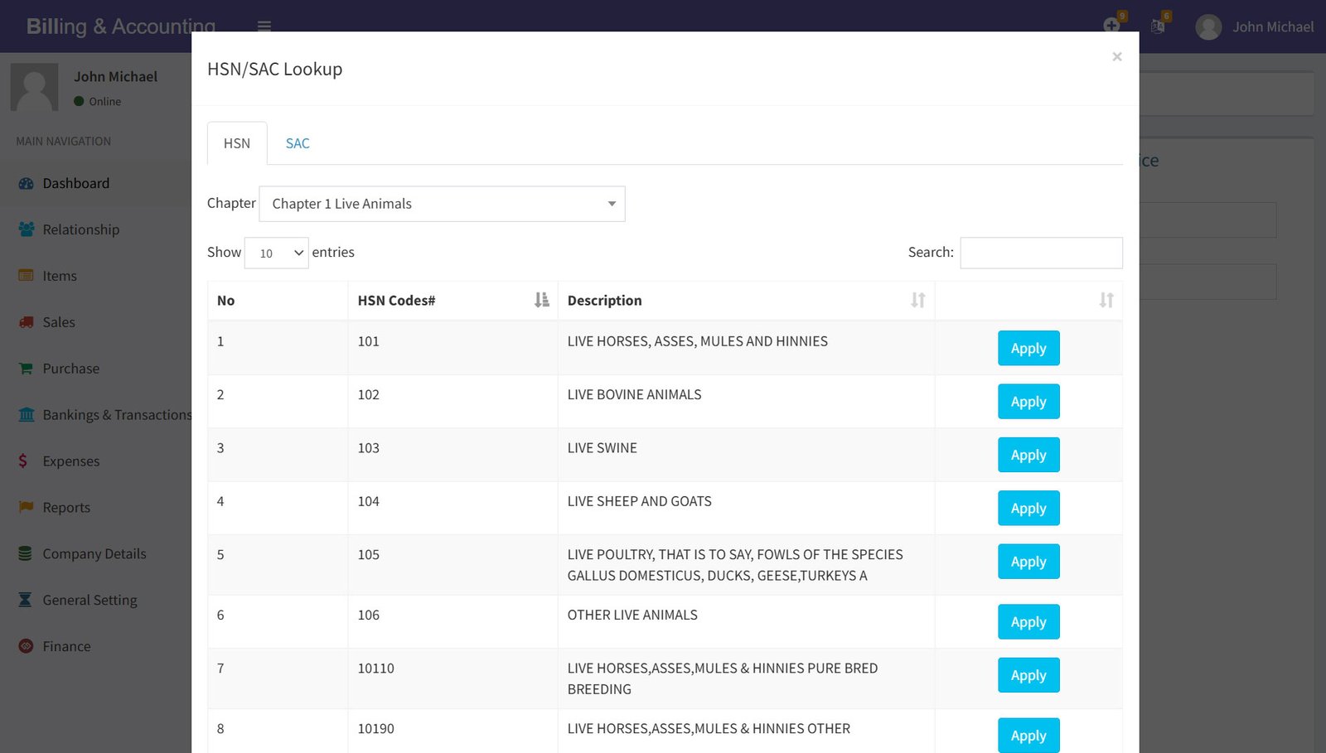Click John Michael name in sidebar
The image size is (1326, 753).
coord(115,76)
